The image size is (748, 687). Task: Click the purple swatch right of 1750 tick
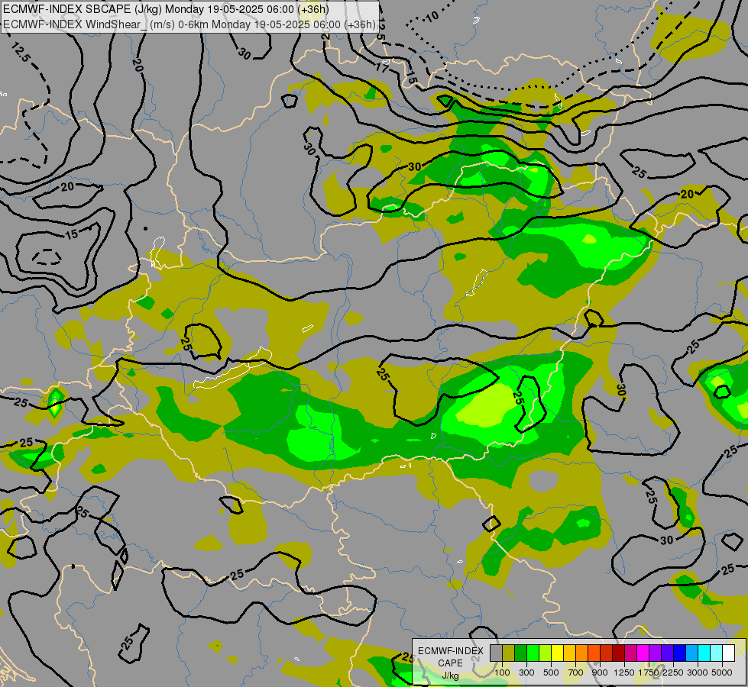656,653
